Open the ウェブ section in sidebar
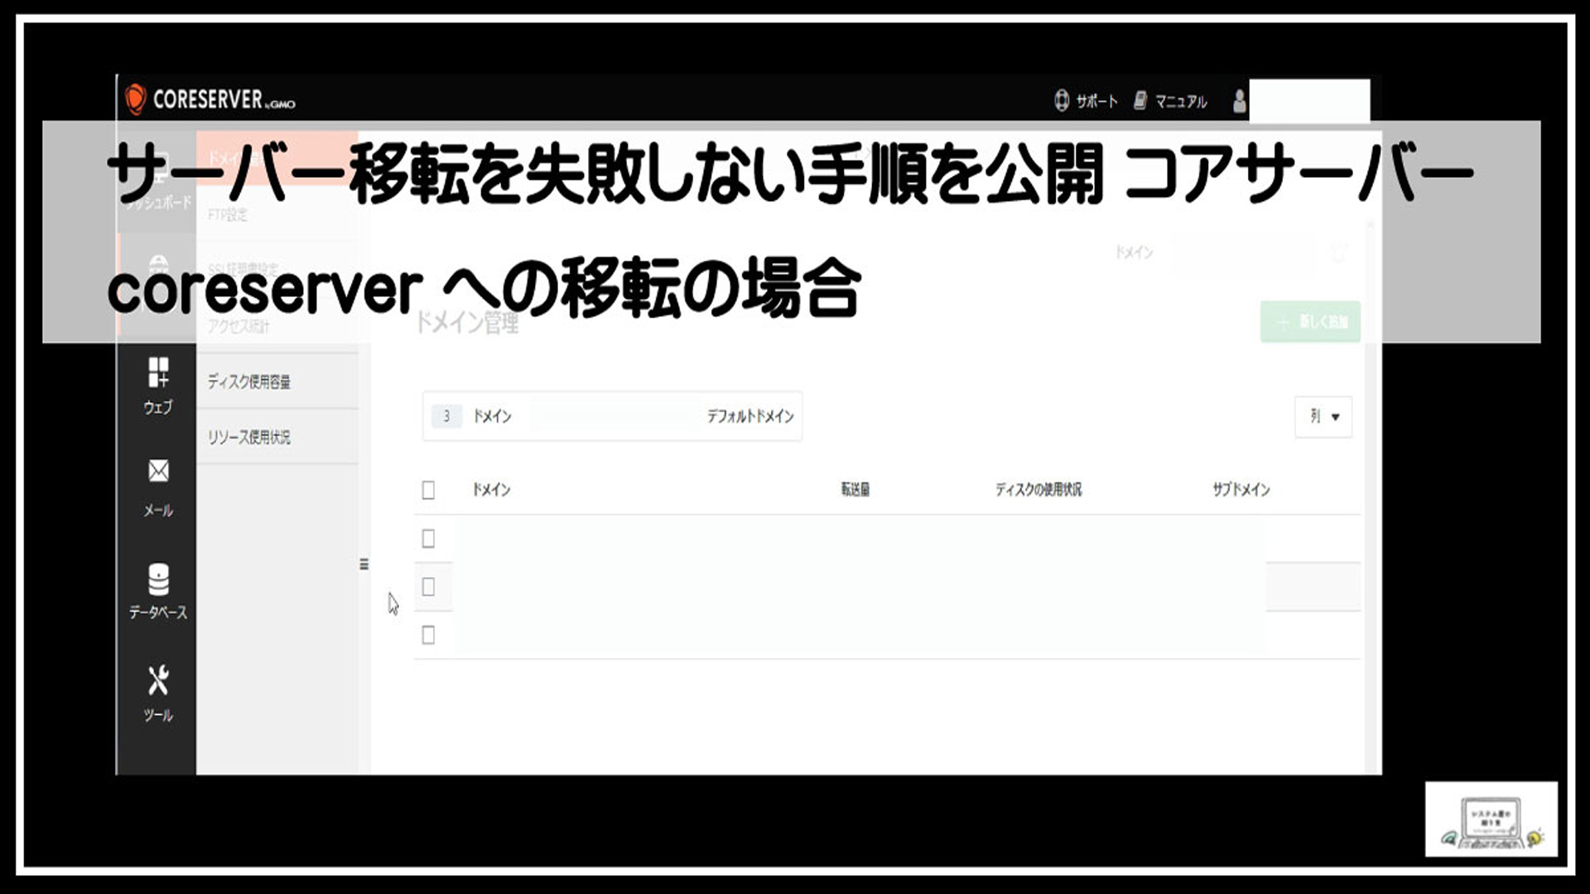This screenshot has width=1590, height=894. [x=158, y=386]
